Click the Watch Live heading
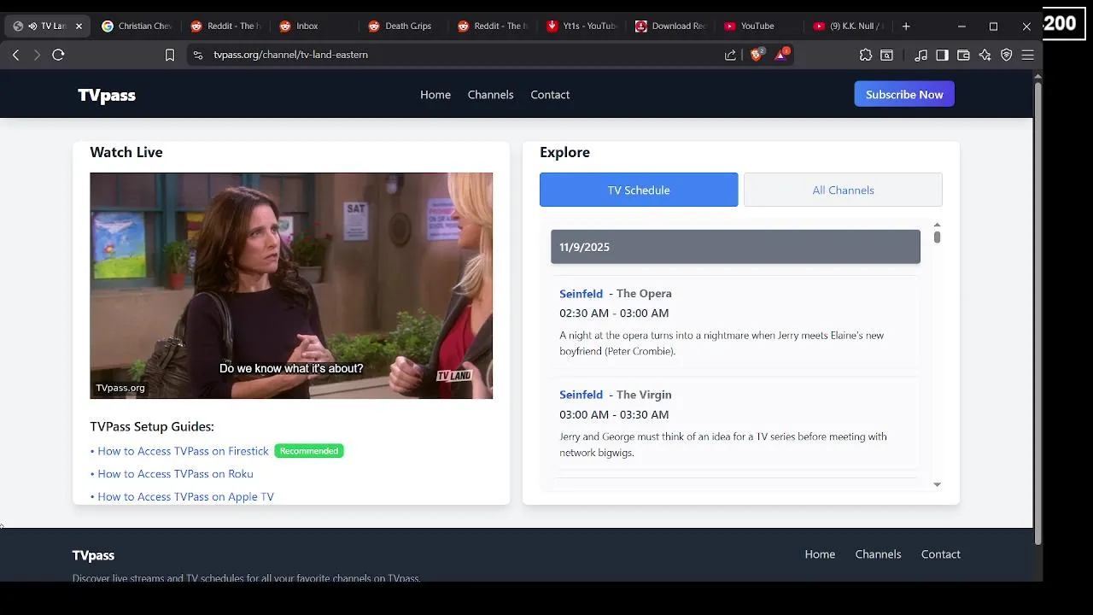This screenshot has width=1093, height=615. pos(126,152)
